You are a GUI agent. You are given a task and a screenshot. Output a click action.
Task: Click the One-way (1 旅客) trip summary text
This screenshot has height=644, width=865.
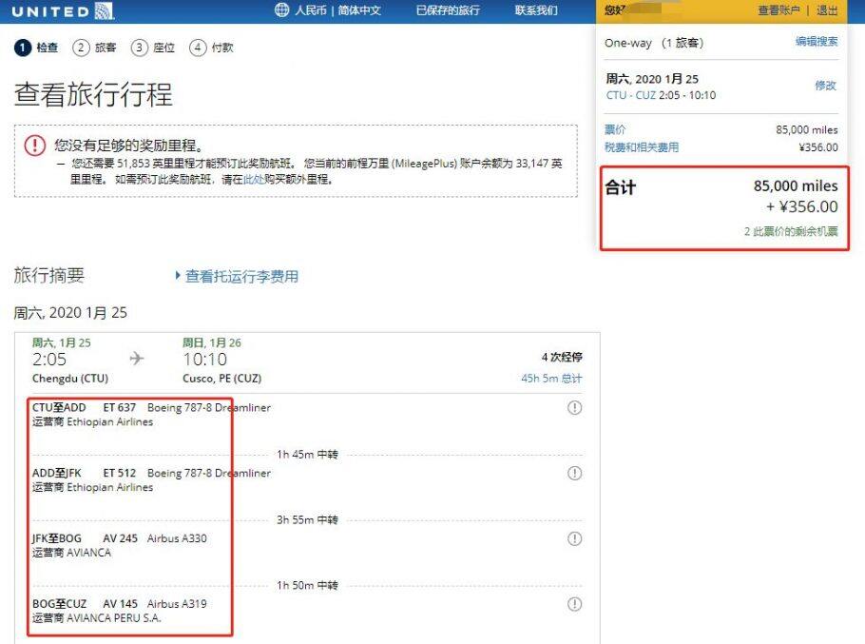[654, 43]
